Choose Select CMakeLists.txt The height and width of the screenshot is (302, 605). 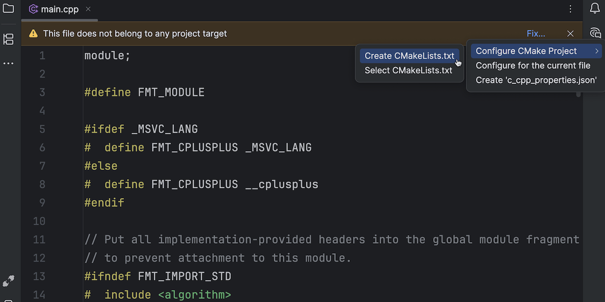coord(408,70)
